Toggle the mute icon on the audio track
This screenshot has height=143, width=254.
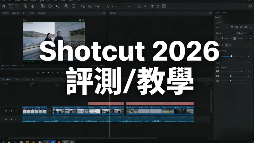tap(11, 119)
